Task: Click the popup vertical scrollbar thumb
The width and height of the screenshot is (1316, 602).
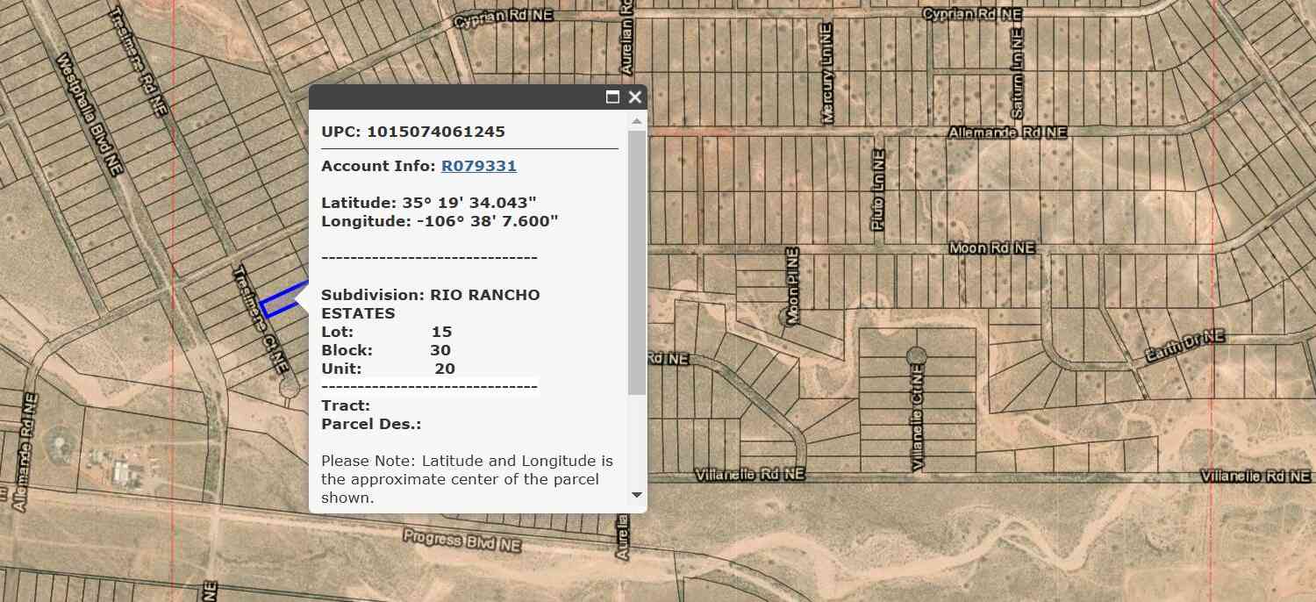Action: click(637, 262)
